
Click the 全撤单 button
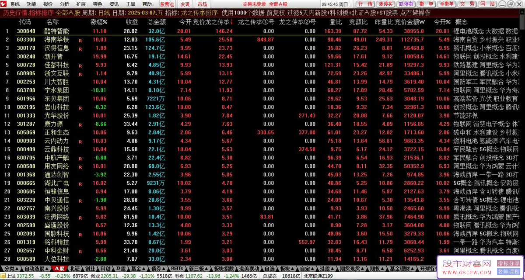pyautogui.click(x=446, y=4)
